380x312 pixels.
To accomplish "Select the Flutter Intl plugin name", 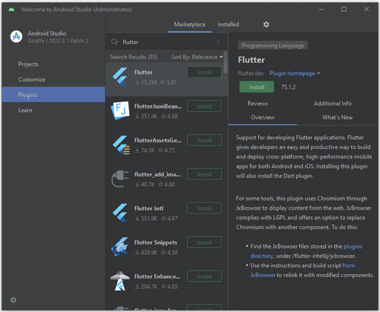I will pos(149,208).
